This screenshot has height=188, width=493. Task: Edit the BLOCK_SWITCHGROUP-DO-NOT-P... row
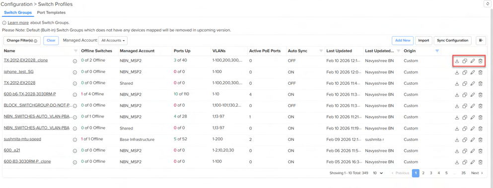coord(472,106)
